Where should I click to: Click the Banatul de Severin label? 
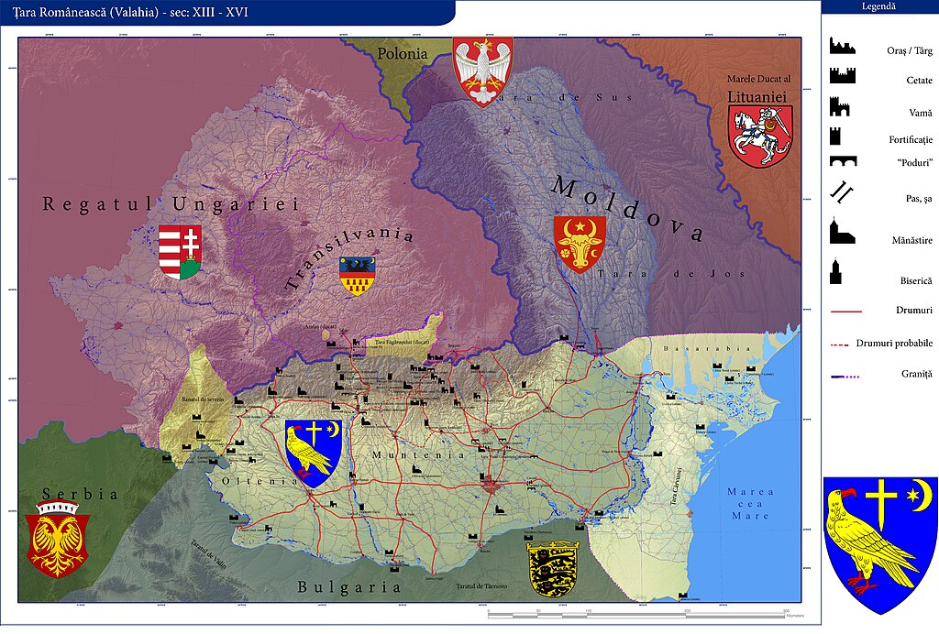pyautogui.click(x=203, y=399)
